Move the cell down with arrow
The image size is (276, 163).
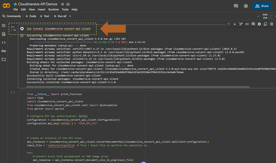pyautogui.click(x=235, y=24)
